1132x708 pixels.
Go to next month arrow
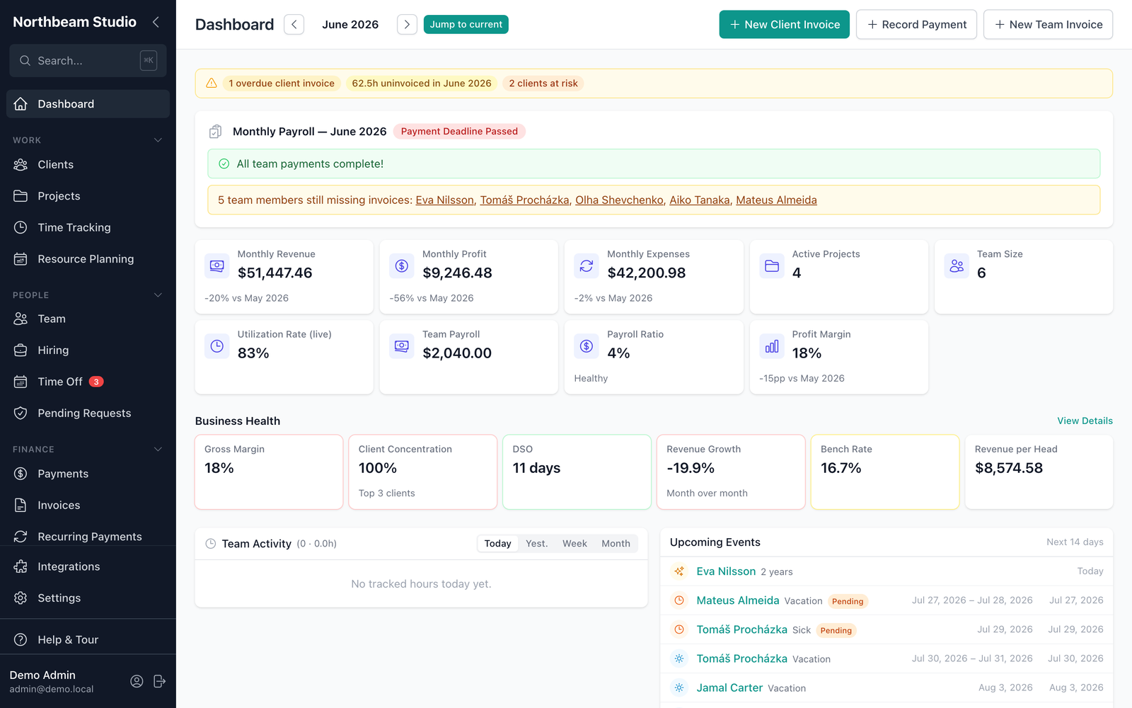click(x=407, y=24)
